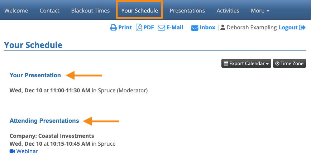
Task: Click the Deborah Exampling user name
Action: pos(252,28)
